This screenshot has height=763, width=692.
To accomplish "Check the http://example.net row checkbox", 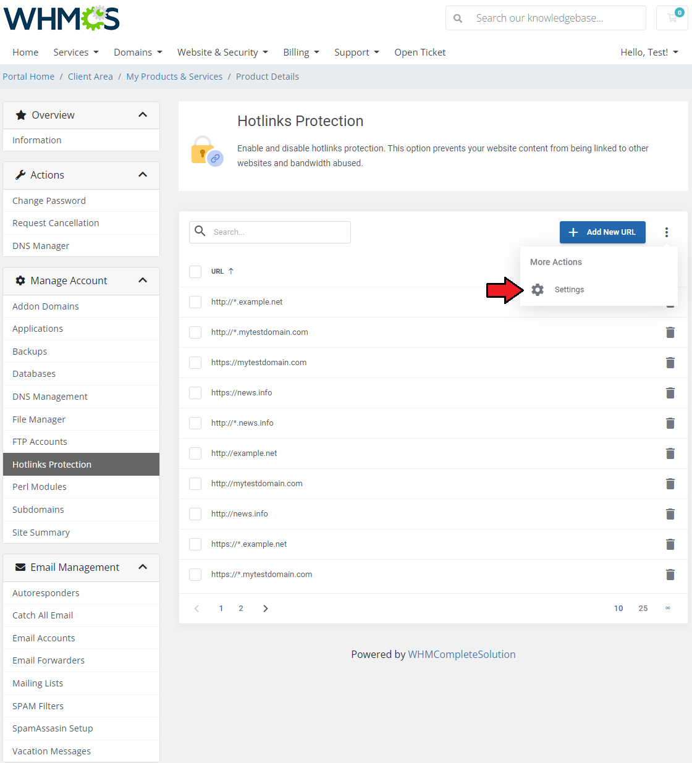I will tap(195, 453).
